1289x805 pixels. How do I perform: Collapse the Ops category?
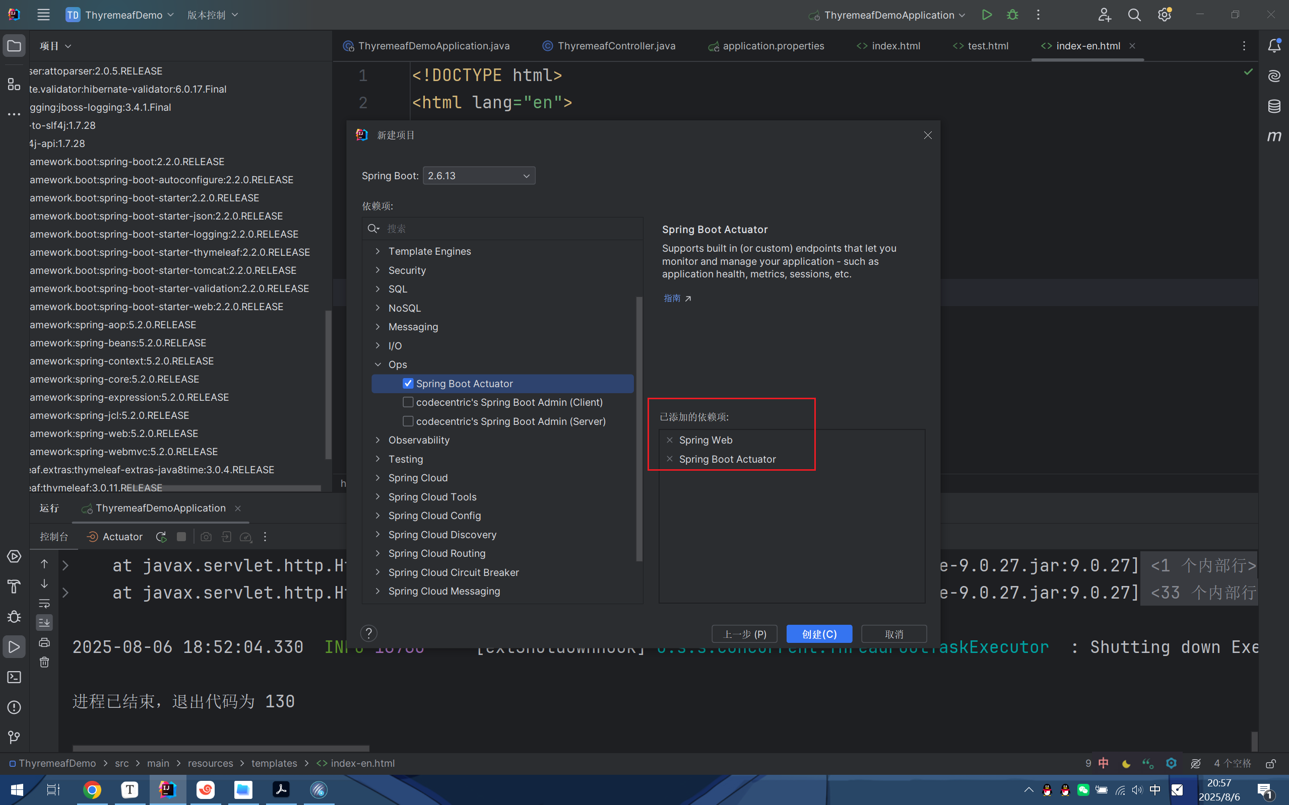coord(378,364)
